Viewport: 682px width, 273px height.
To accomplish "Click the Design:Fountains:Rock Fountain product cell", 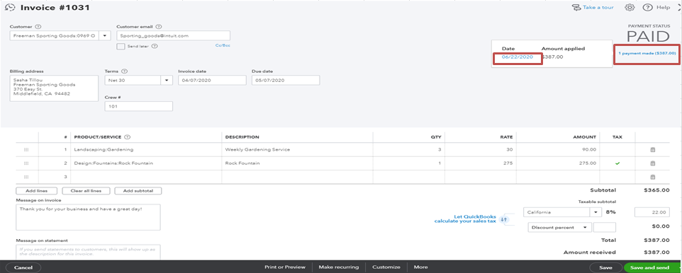I will coord(146,163).
